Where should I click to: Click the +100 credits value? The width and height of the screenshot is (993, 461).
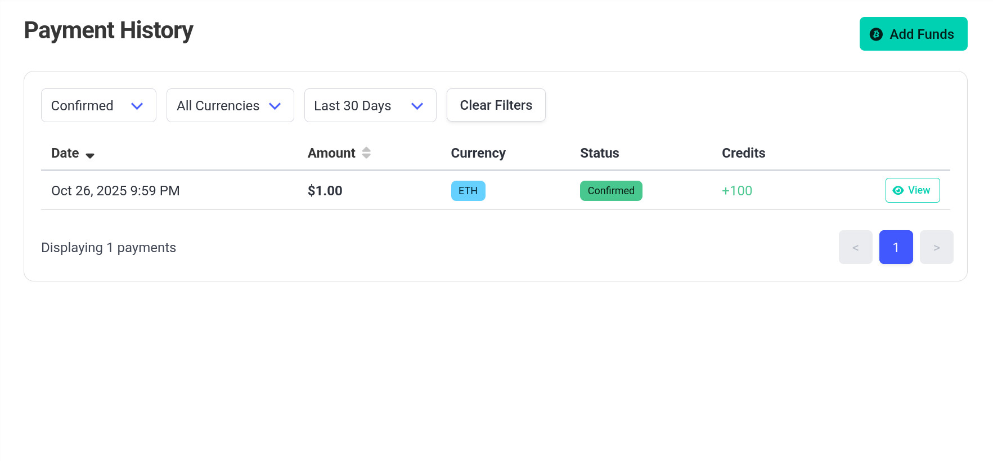737,191
